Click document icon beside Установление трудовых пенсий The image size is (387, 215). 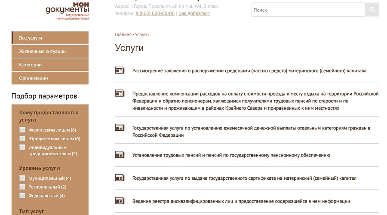coord(120,155)
